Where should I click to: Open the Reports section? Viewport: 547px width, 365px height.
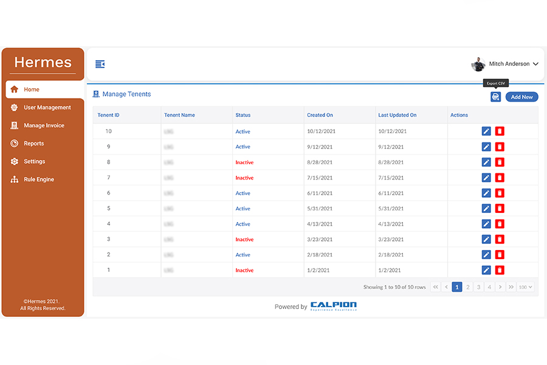click(34, 144)
